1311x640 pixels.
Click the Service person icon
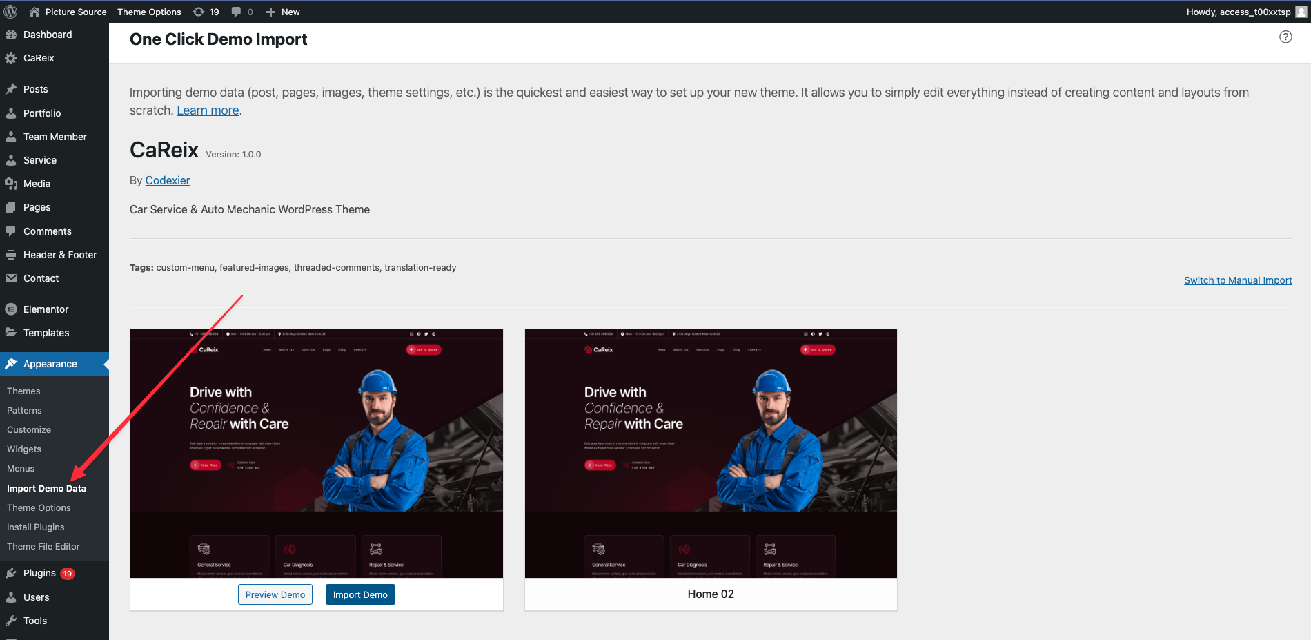11,160
